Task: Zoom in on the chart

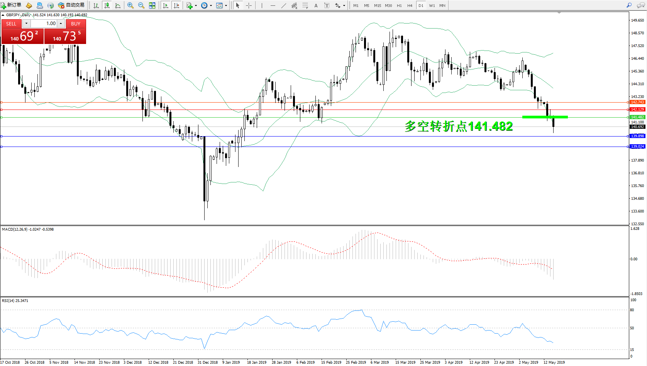Action: [x=130, y=5]
